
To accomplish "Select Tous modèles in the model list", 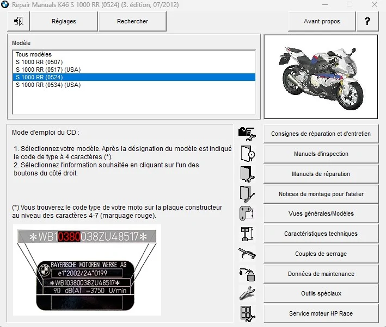I will pos(134,54).
